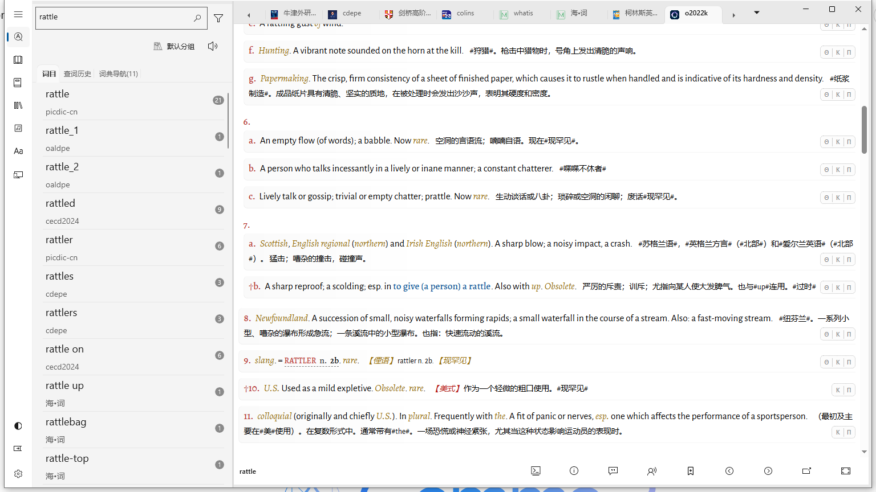Open the console icon in the bottom toolbar
The width and height of the screenshot is (876, 492).
(x=536, y=471)
